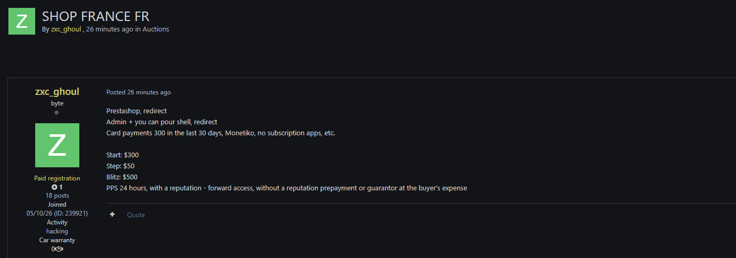Click the 'Car warranty' label in the sidebar
Screen dimensions: 736x258
tap(57, 240)
